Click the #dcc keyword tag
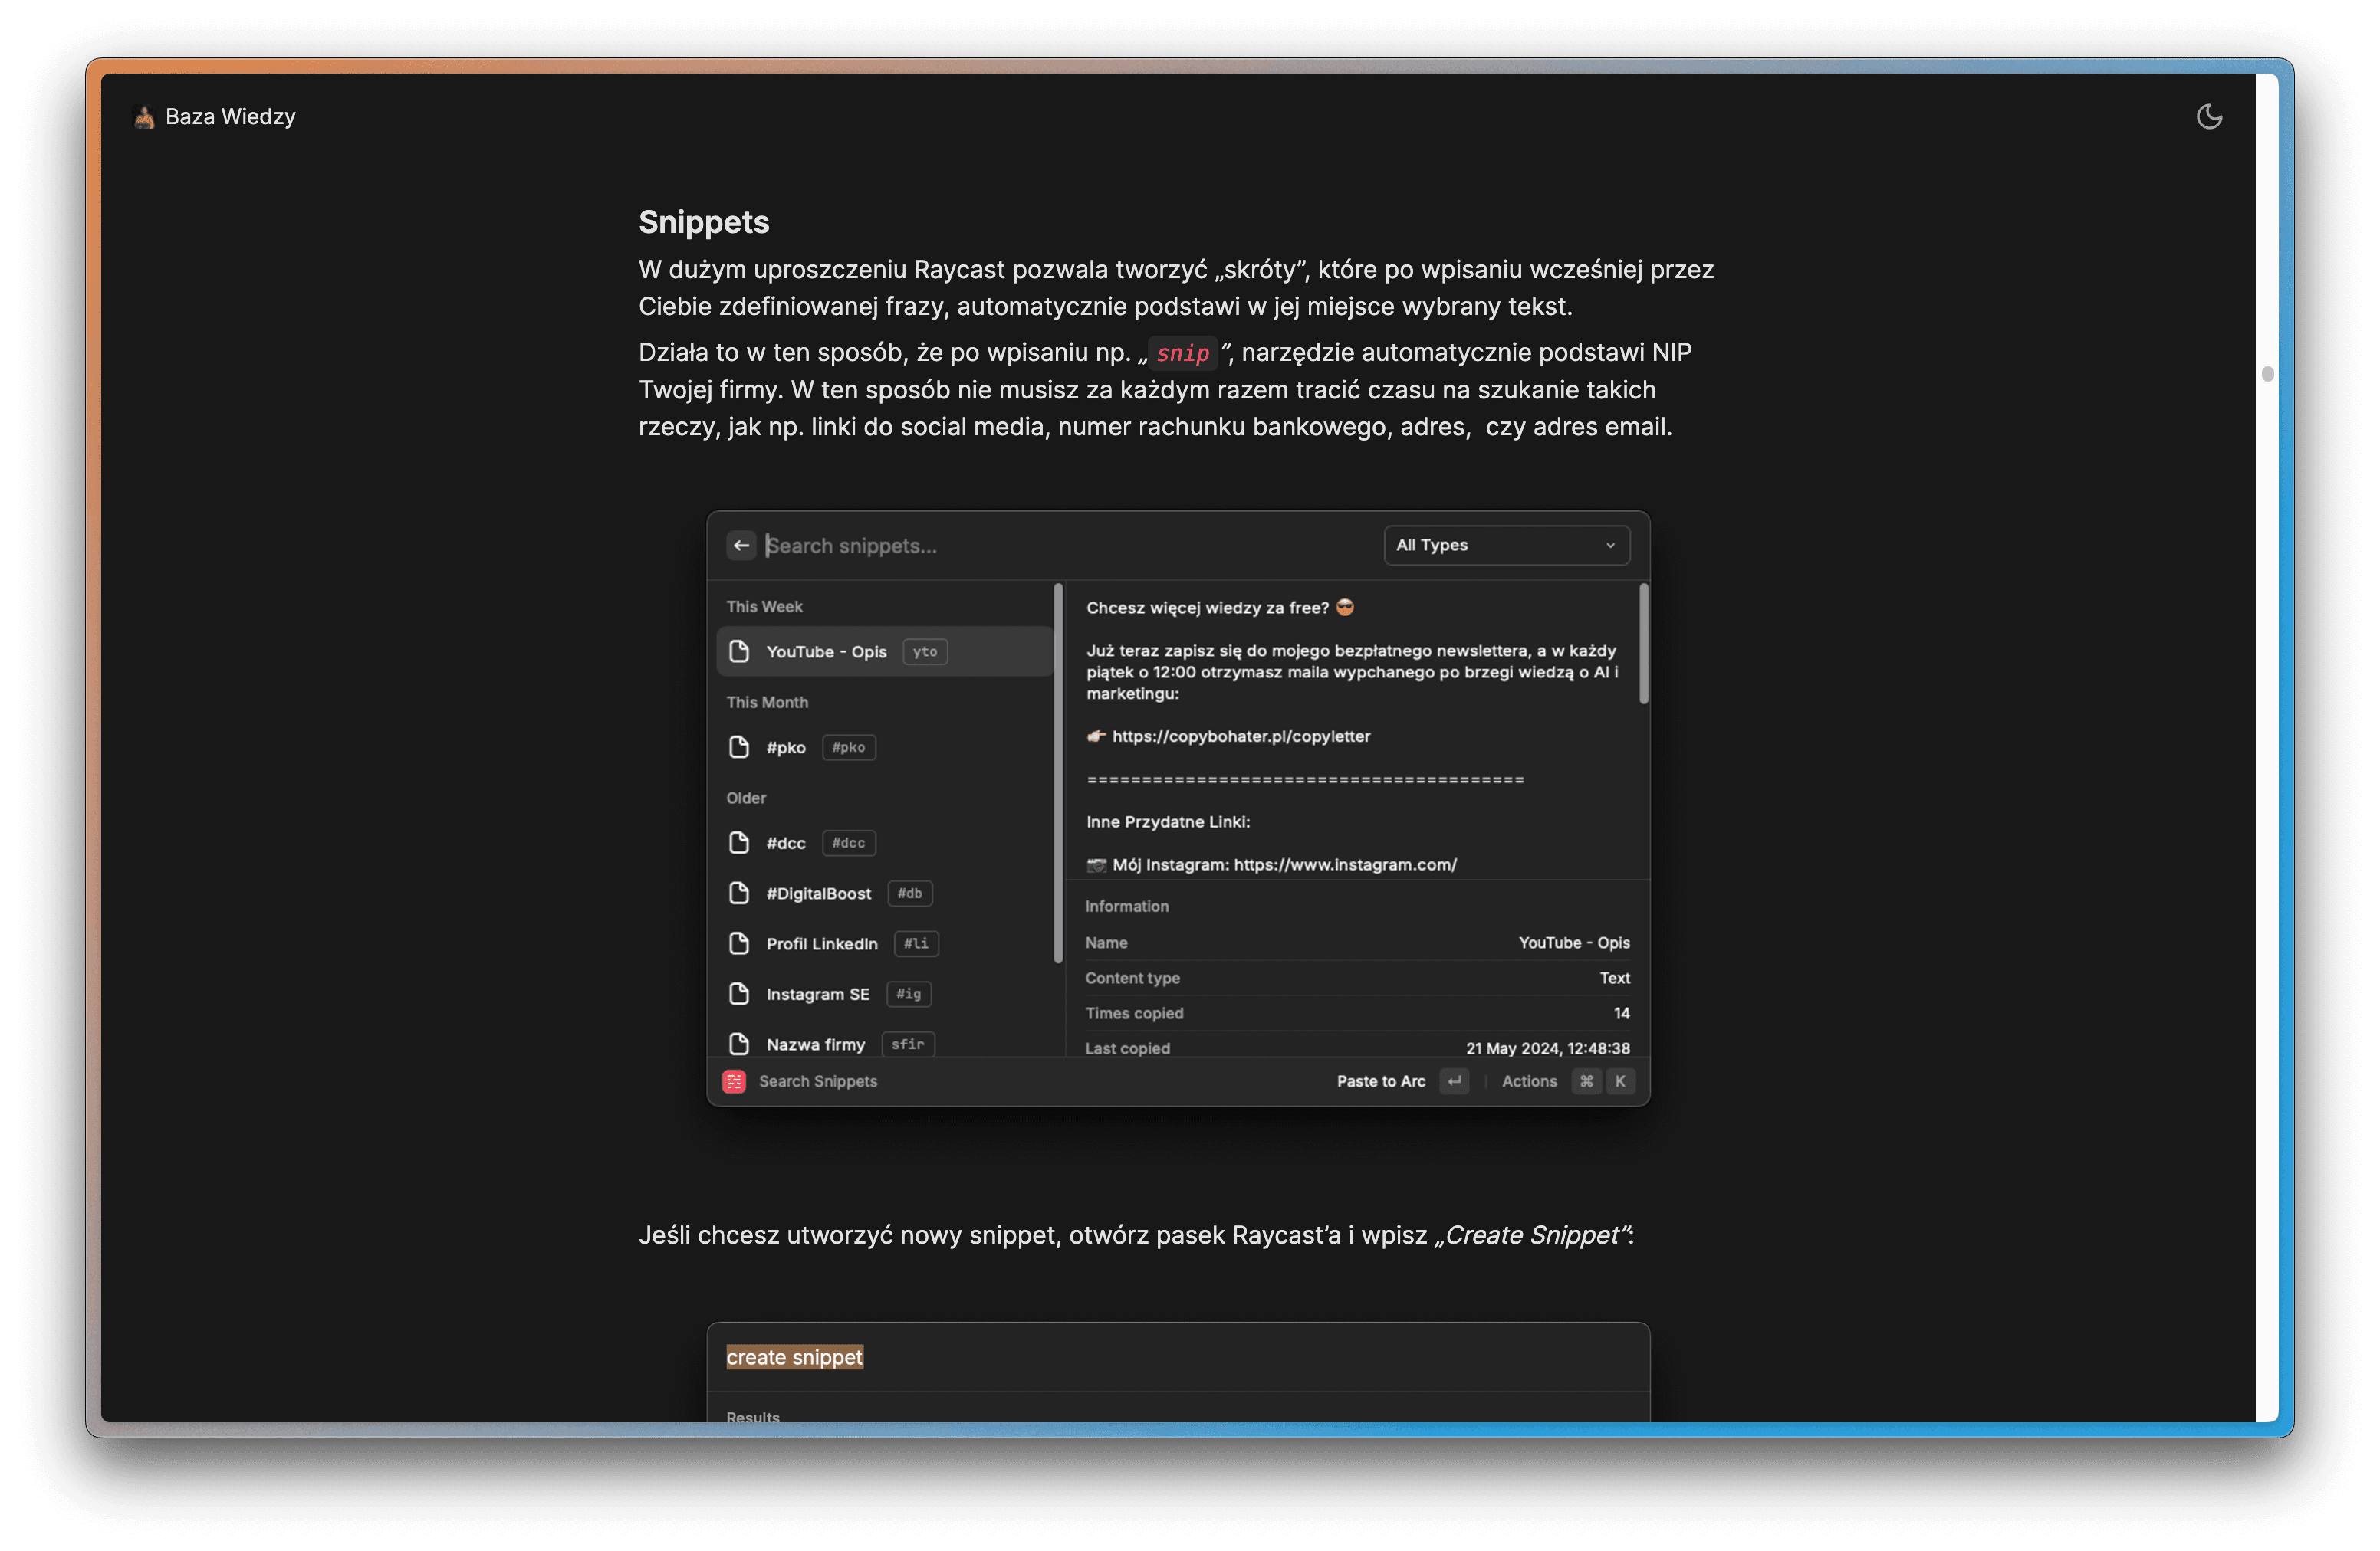Viewport: 2380px width, 1551px height. [x=849, y=842]
